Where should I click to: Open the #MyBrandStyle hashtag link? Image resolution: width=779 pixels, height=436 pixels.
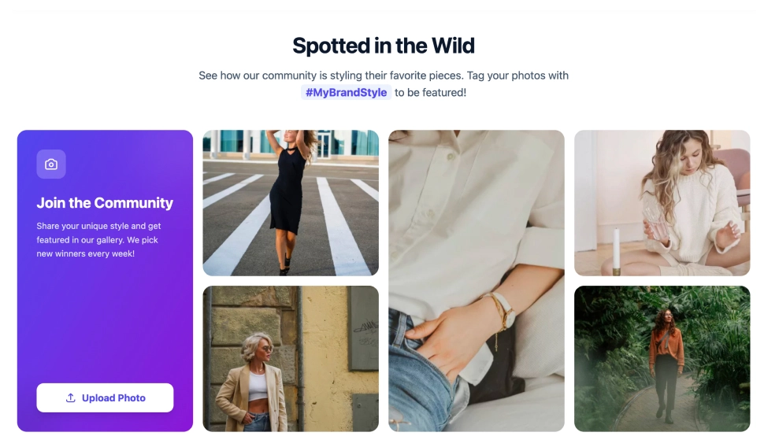click(x=347, y=93)
